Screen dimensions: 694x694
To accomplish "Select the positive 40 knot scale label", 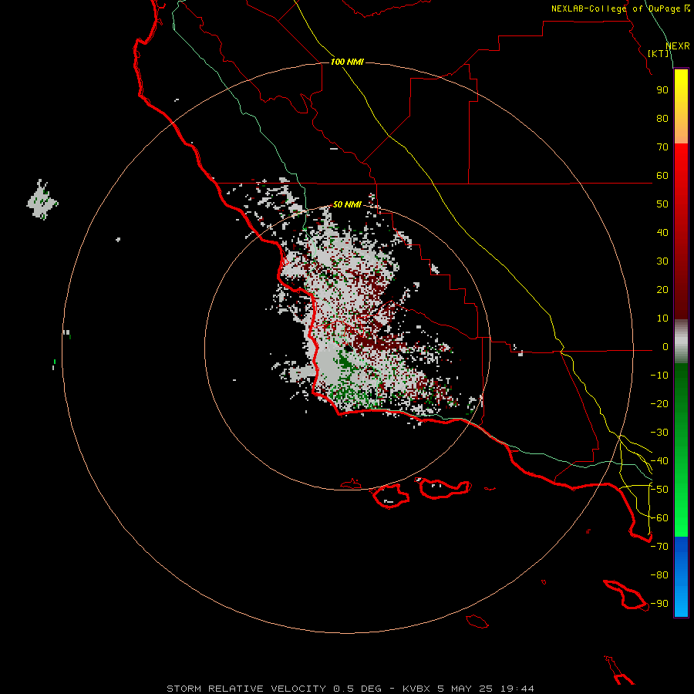I will coord(662,233).
